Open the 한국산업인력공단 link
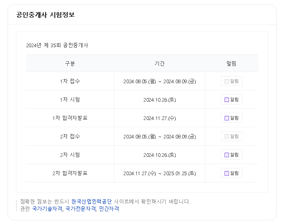This screenshot has width=281, height=224. pos(91,202)
